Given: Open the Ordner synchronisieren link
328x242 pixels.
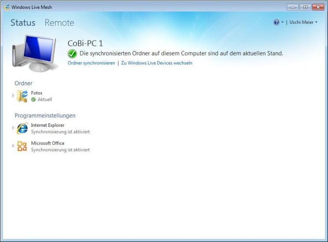Looking at the screenshot, I should pos(91,63).
